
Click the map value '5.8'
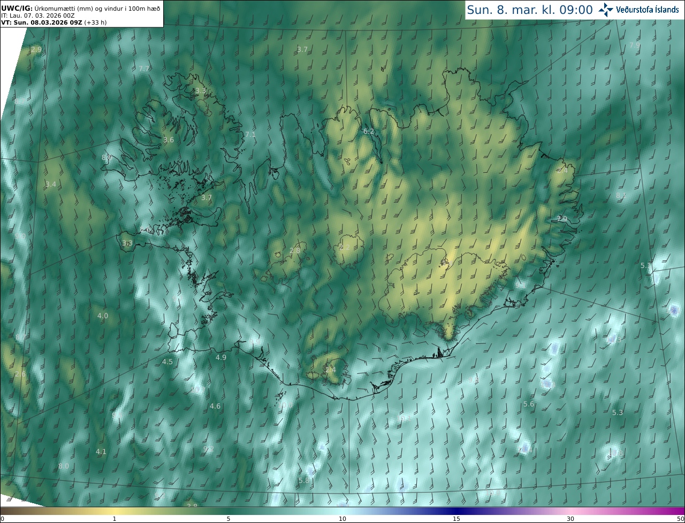point(304,481)
